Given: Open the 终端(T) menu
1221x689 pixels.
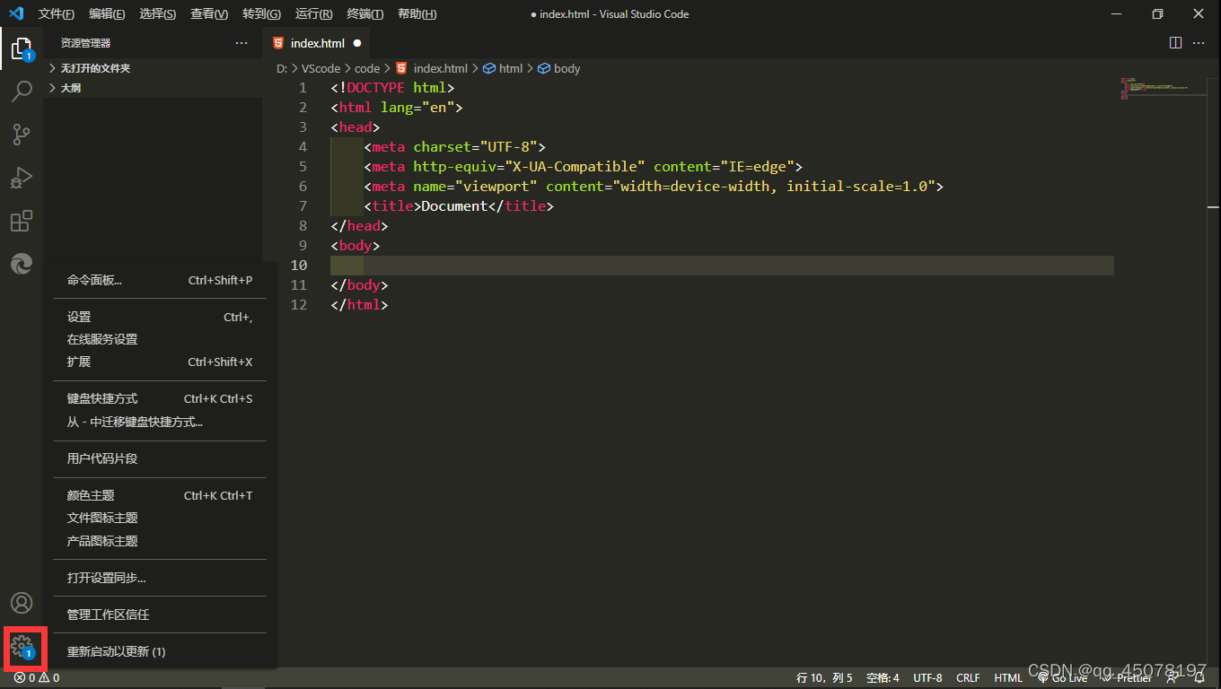Looking at the screenshot, I should (365, 13).
